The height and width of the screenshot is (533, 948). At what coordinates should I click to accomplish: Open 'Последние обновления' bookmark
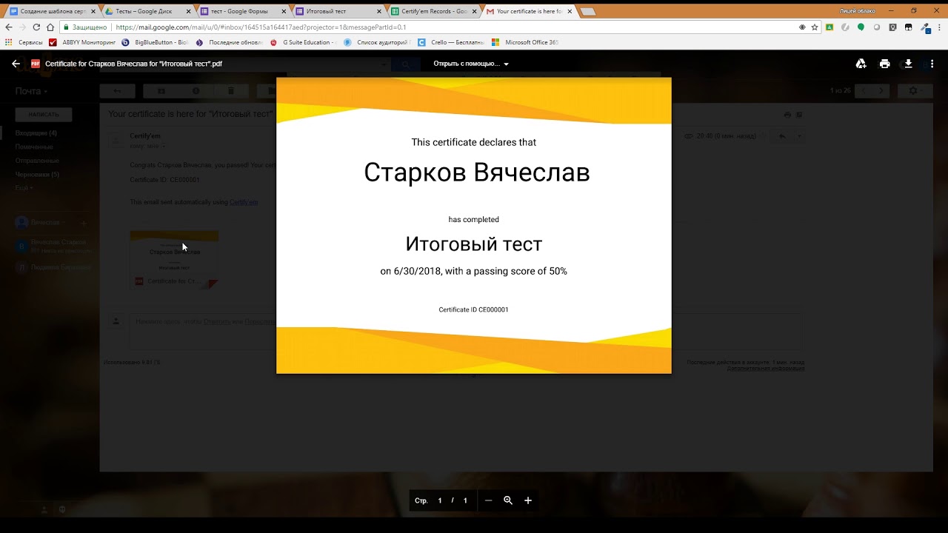(x=230, y=42)
